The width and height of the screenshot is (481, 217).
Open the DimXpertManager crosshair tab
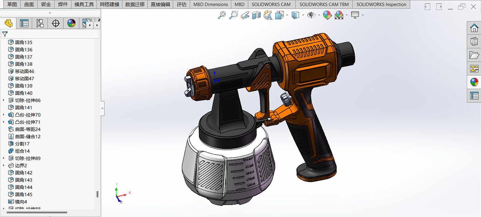[56, 23]
